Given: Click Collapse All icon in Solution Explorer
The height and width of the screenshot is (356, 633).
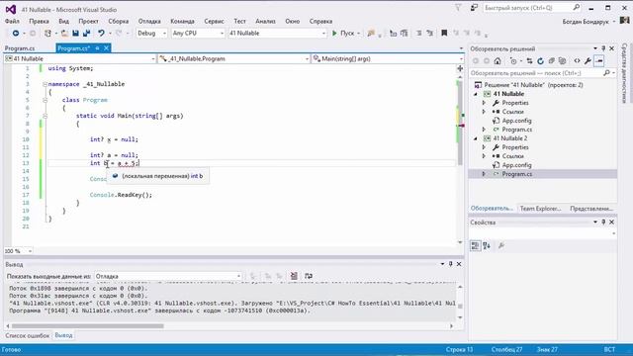Looking at the screenshot, I should (x=551, y=61).
